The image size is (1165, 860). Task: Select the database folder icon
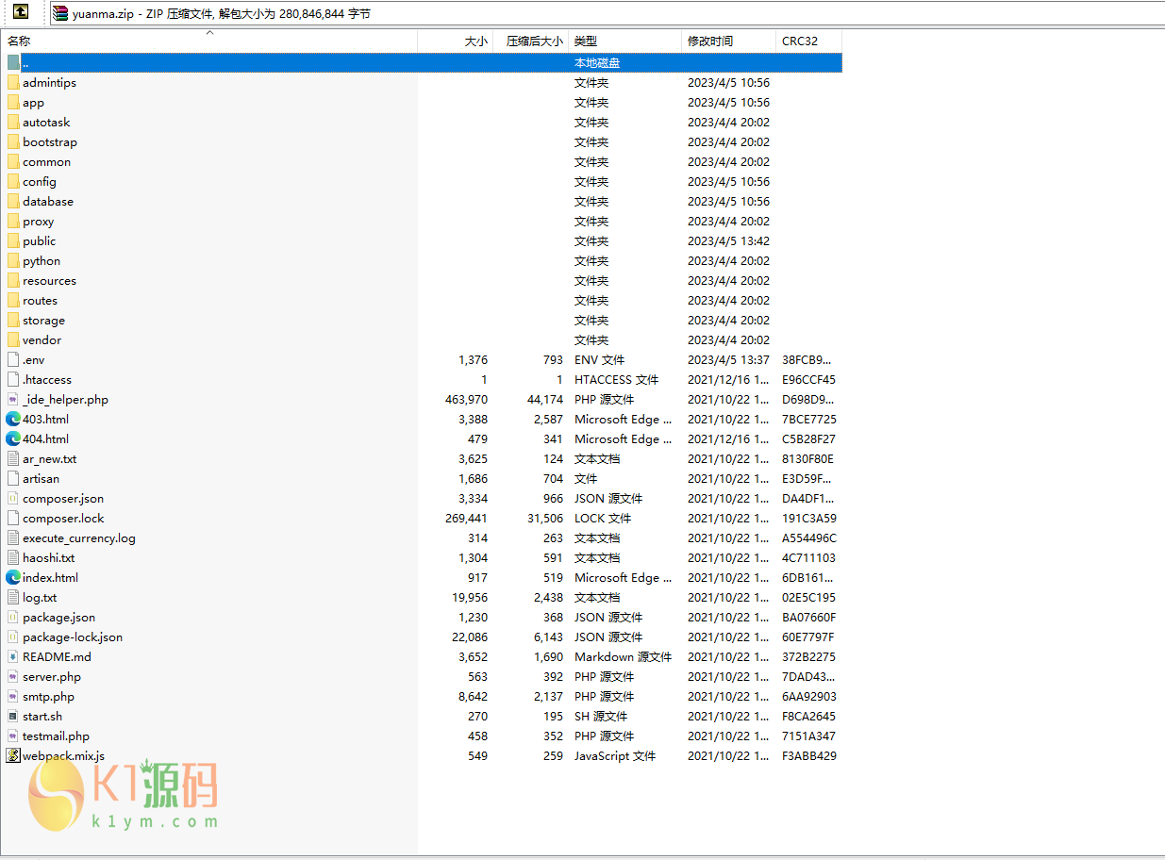[x=13, y=201]
